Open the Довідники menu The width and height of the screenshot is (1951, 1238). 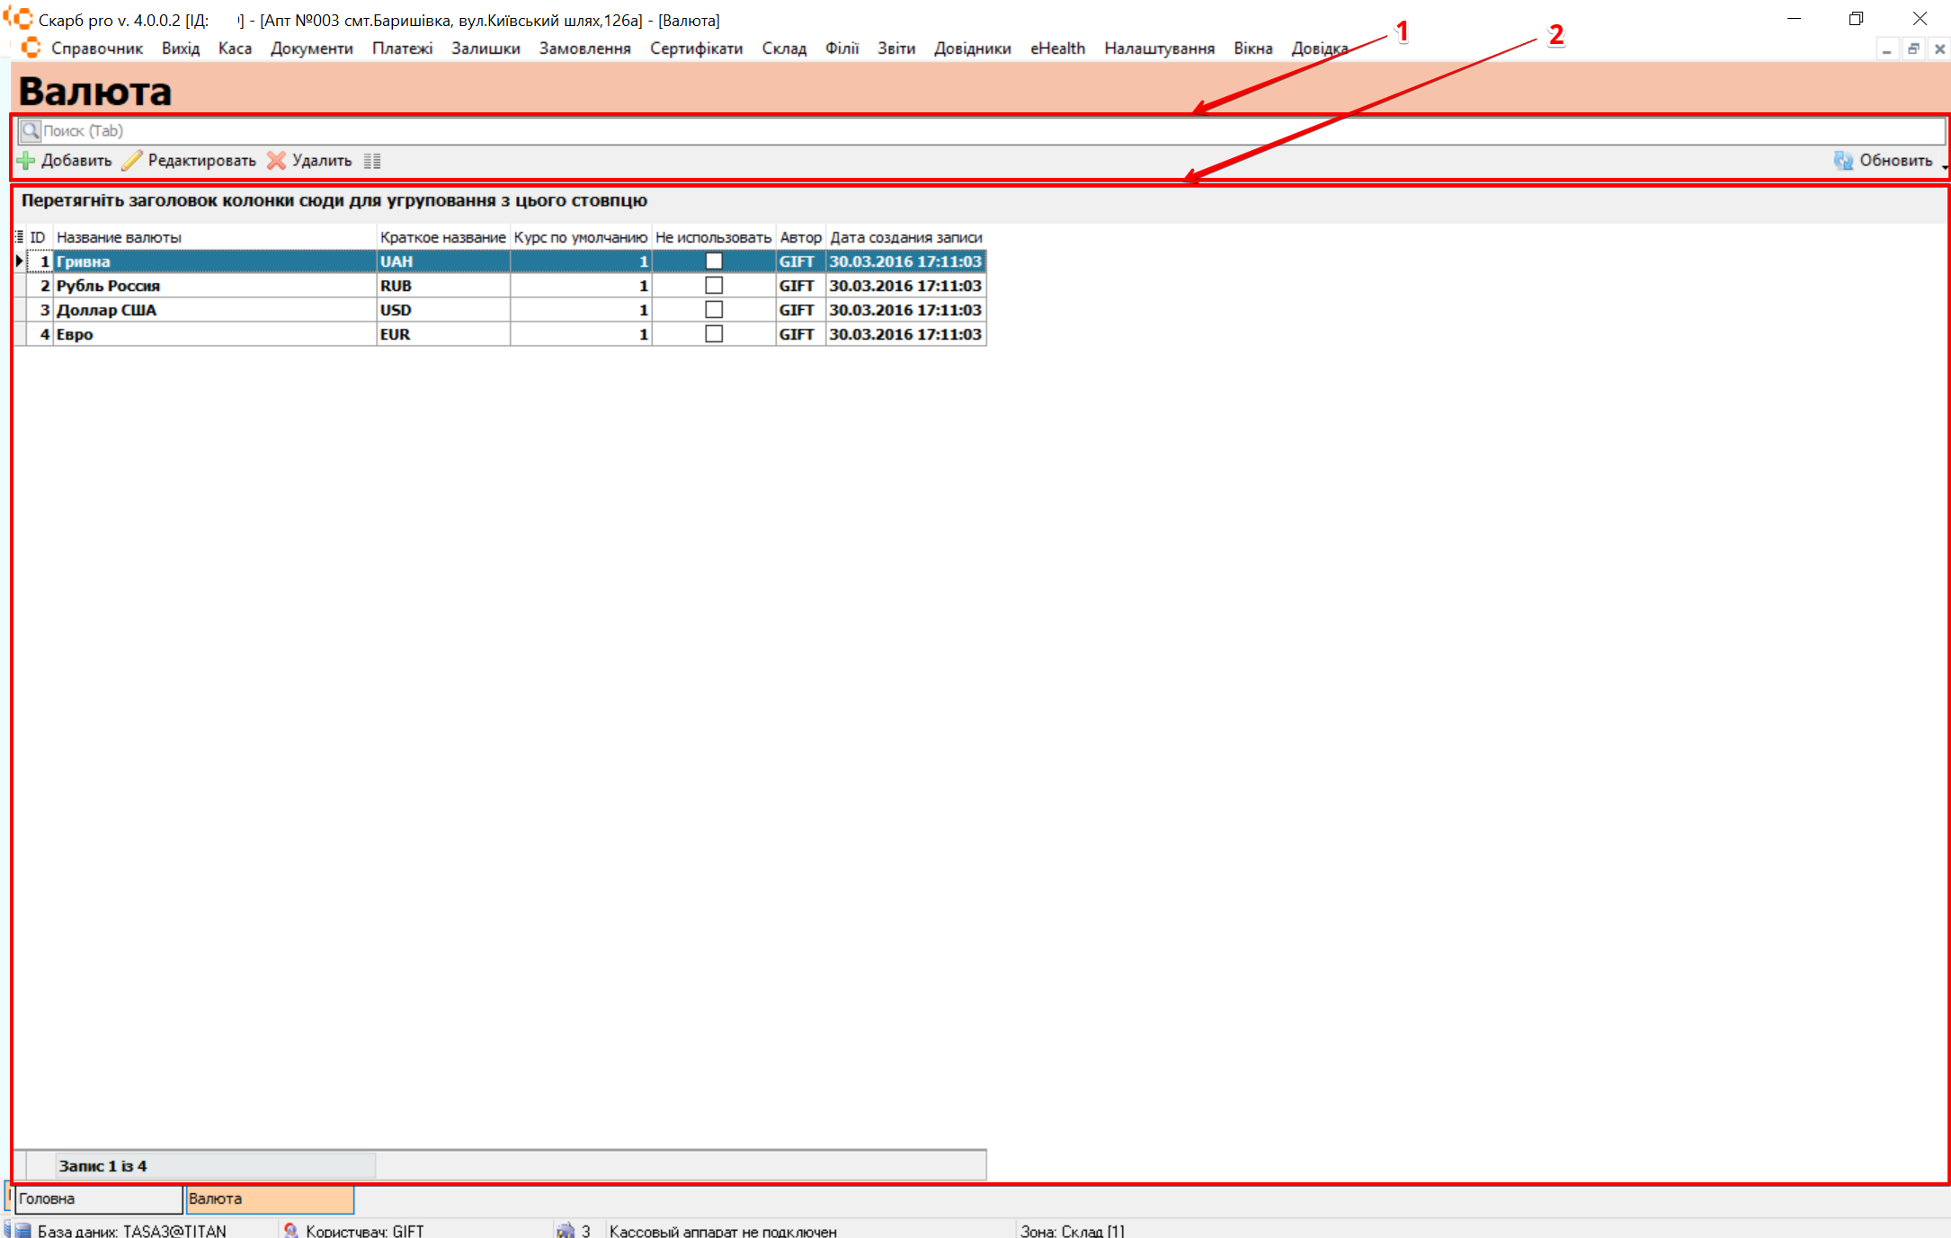click(972, 49)
